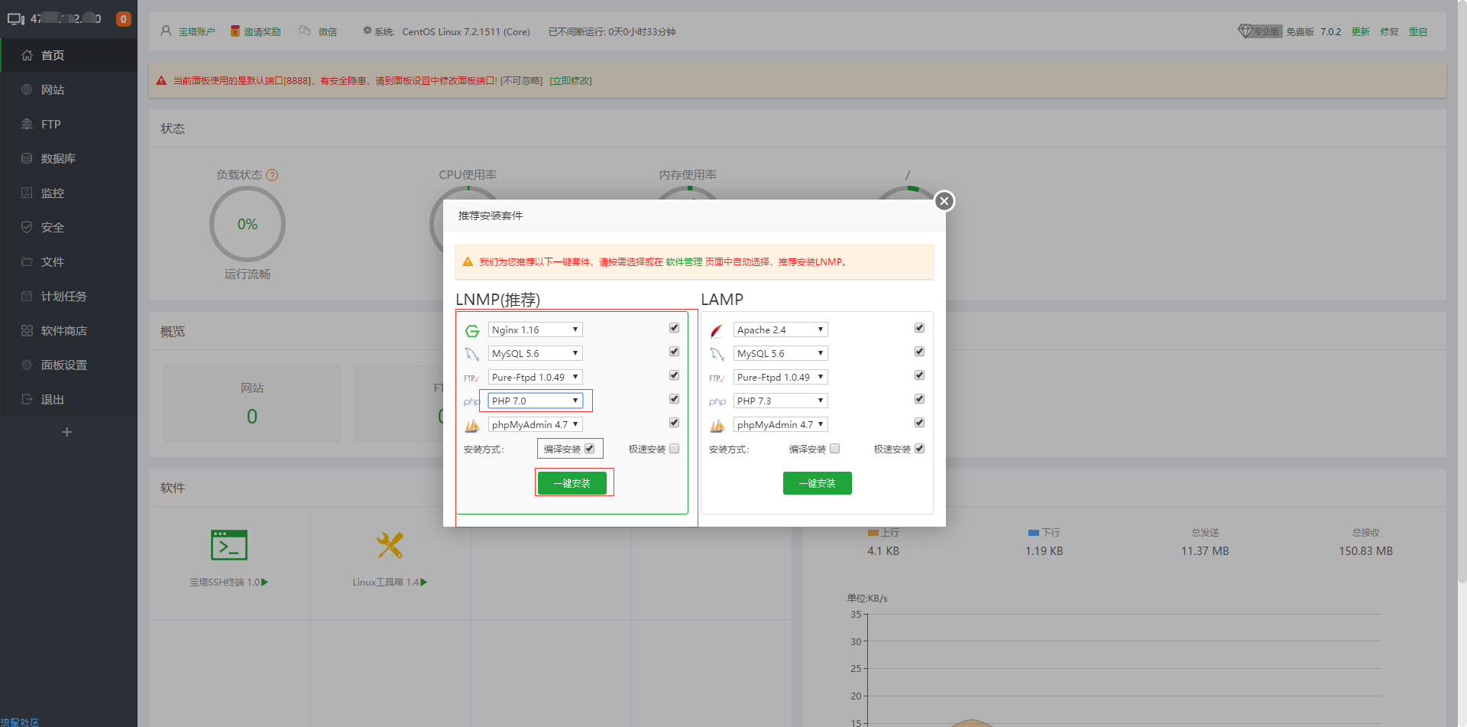1467x727 pixels.
Task: Click the Linux工具箱 wrench icon
Action: 390,545
